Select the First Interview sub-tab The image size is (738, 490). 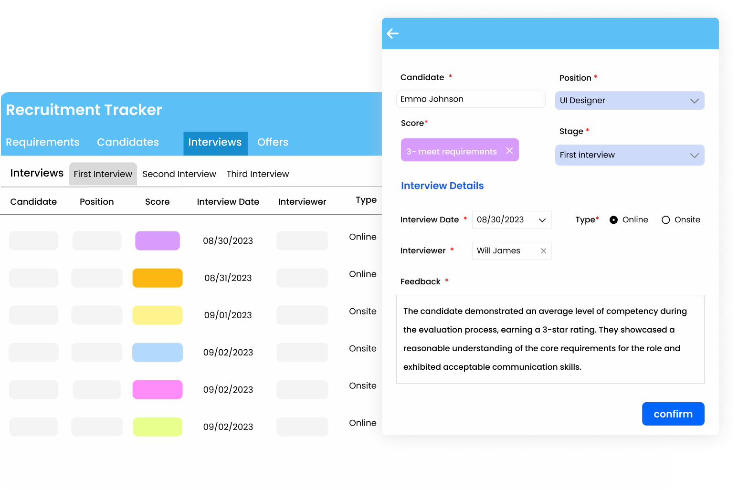tap(103, 174)
